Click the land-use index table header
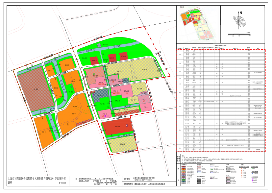This screenshot has width=272, height=193. pos(220,45)
